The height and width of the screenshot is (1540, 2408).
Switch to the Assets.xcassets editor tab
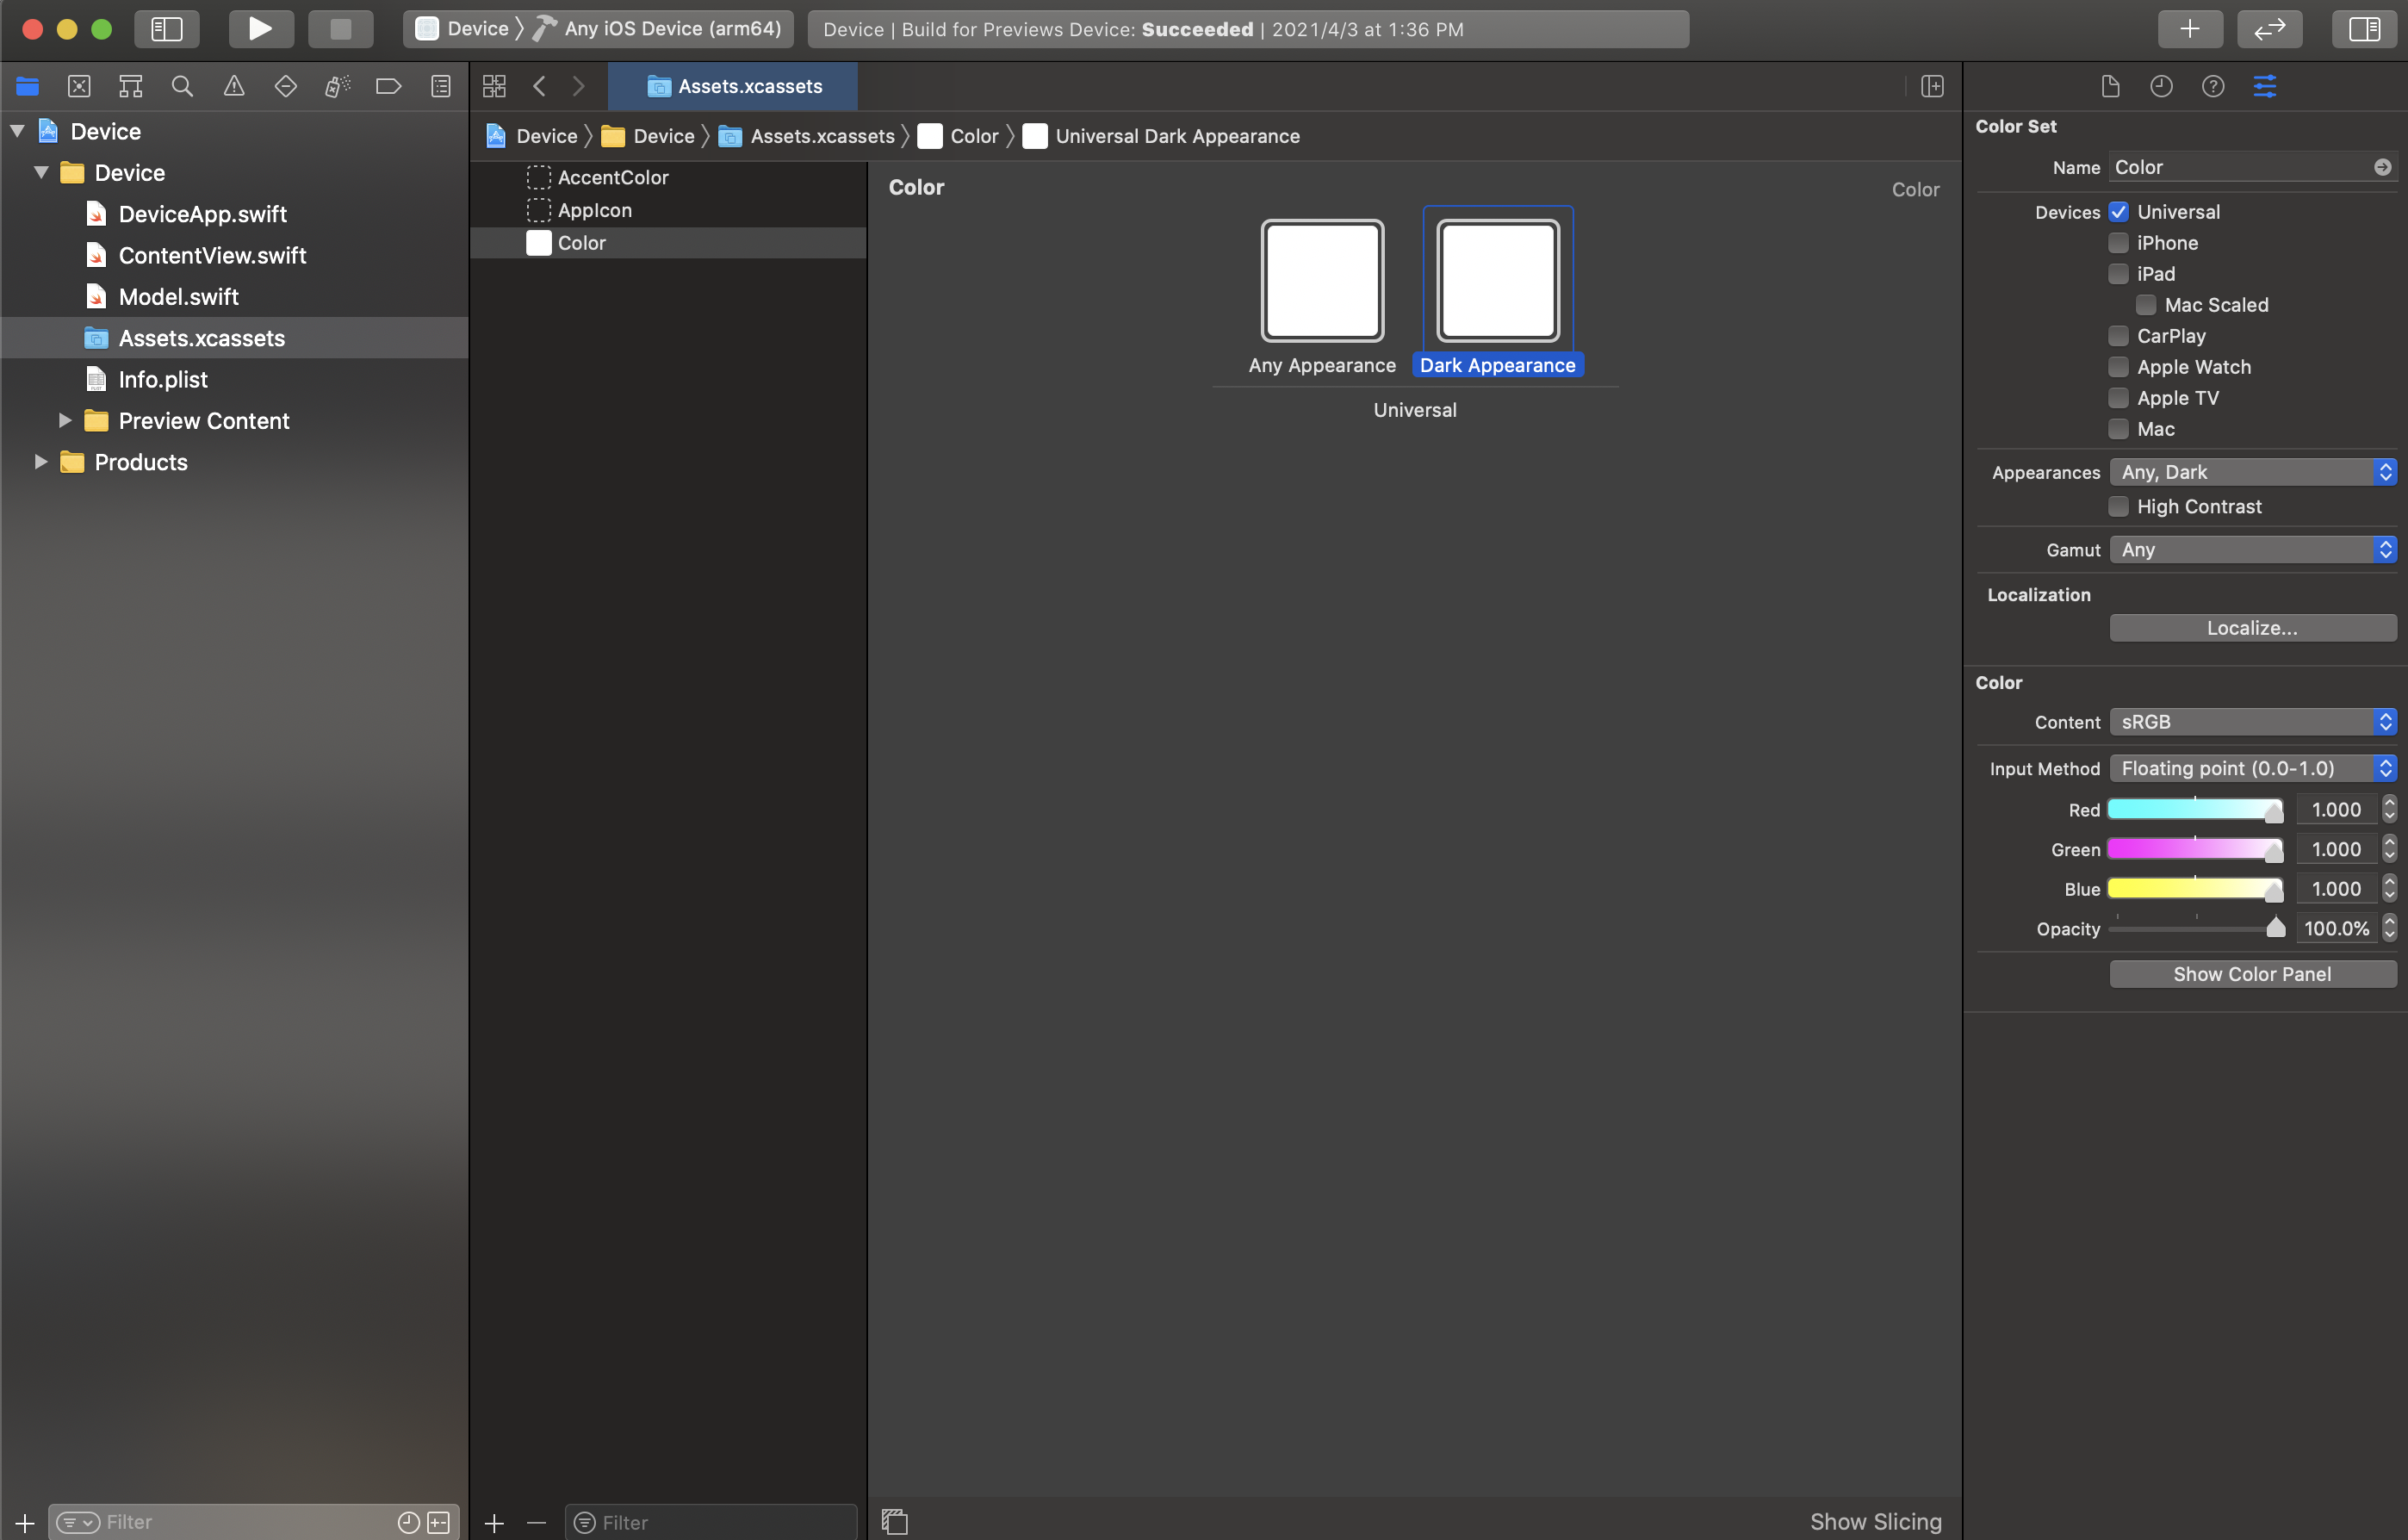tap(733, 86)
